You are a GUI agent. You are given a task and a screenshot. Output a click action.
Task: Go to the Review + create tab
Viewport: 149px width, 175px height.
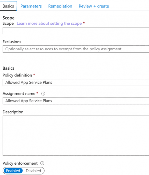coord(94,6)
